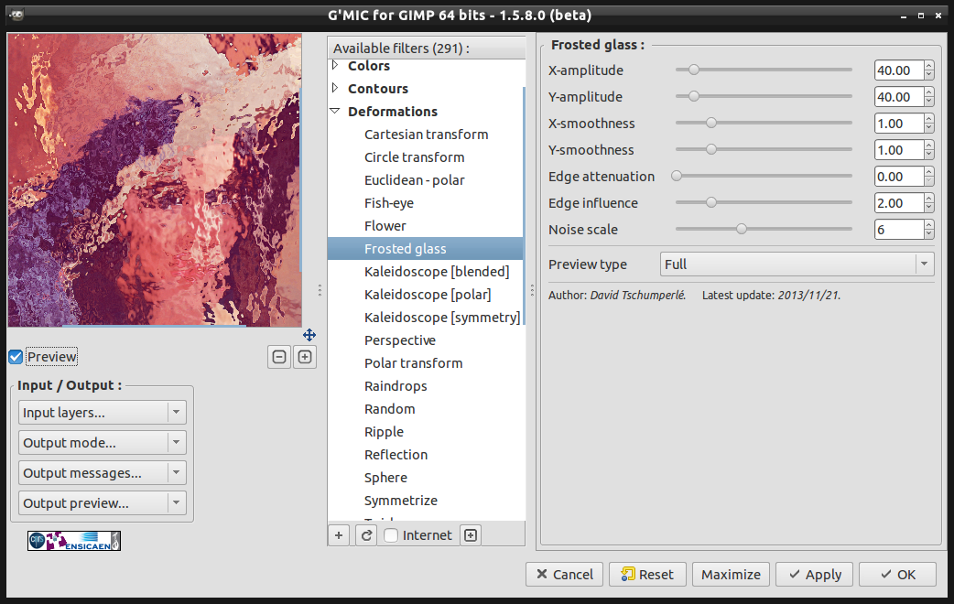The image size is (954, 604).
Task: Open the Preview type Full dropdown
Action: click(x=797, y=264)
